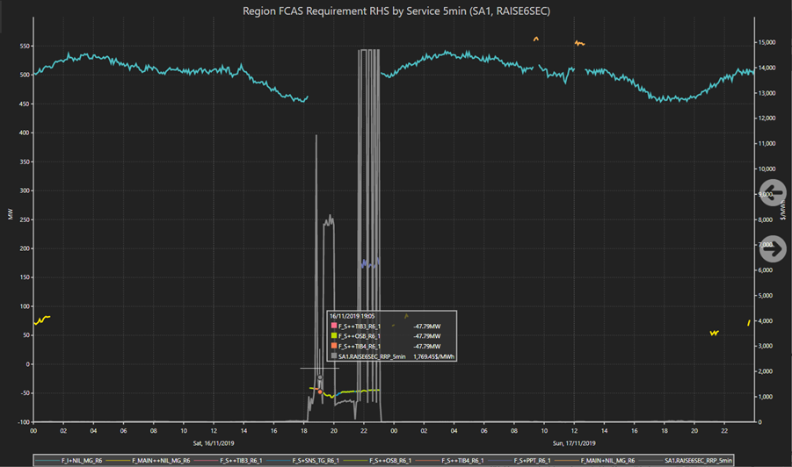792x467 pixels.
Task: Click the orange F_S++TIB4_R6_1 tooltip swatch
Action: point(333,346)
